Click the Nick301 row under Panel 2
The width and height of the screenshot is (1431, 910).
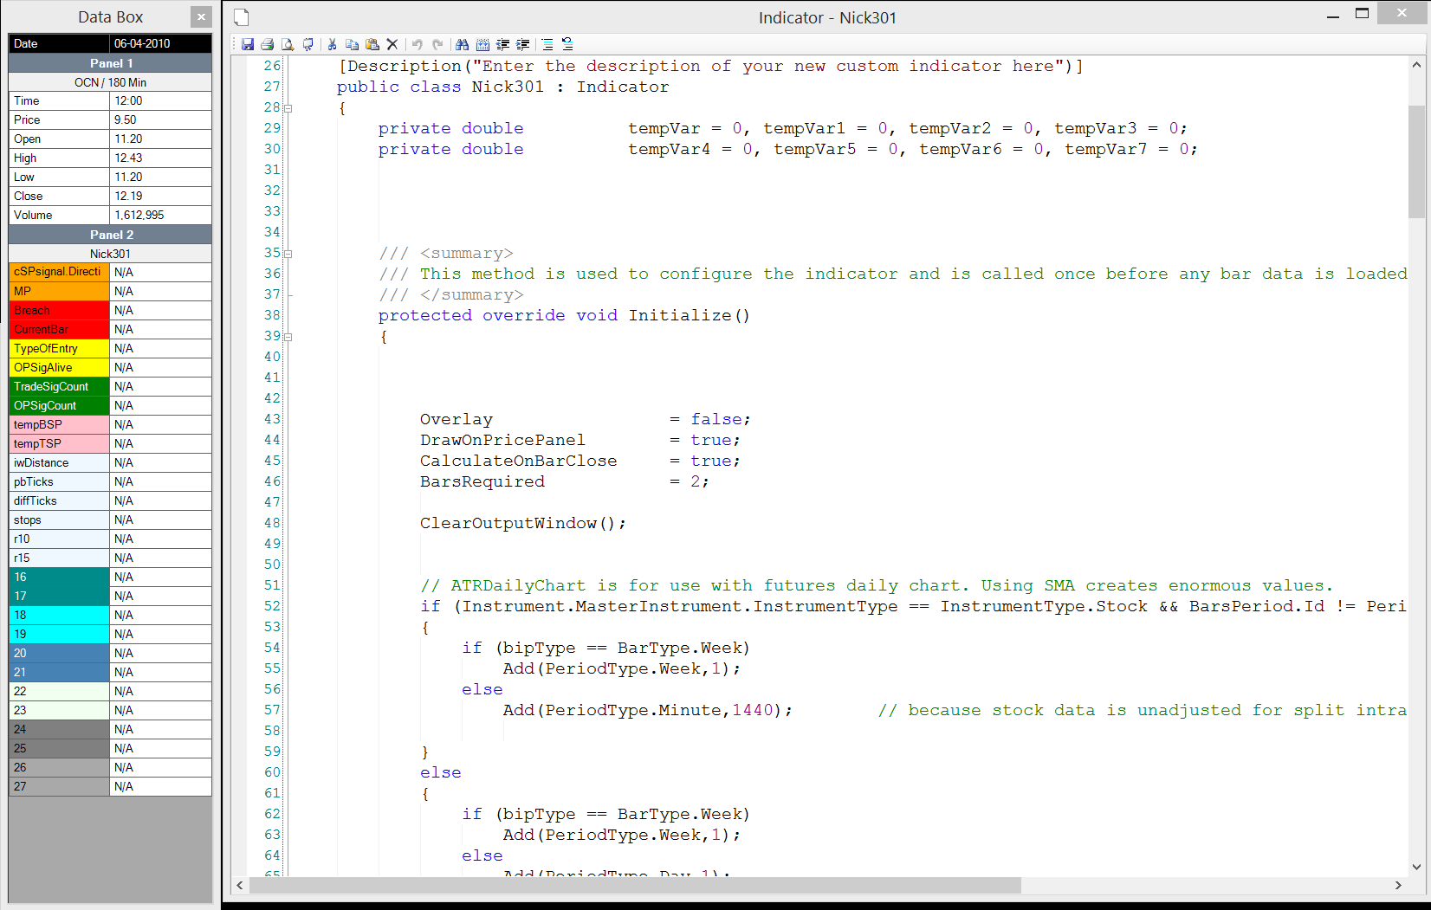coord(110,254)
